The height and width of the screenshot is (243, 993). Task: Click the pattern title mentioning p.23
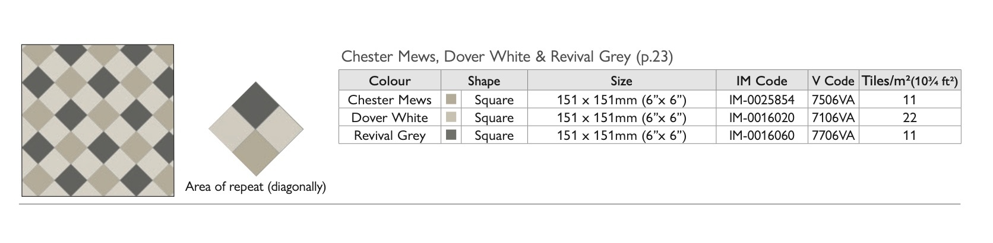(x=507, y=57)
